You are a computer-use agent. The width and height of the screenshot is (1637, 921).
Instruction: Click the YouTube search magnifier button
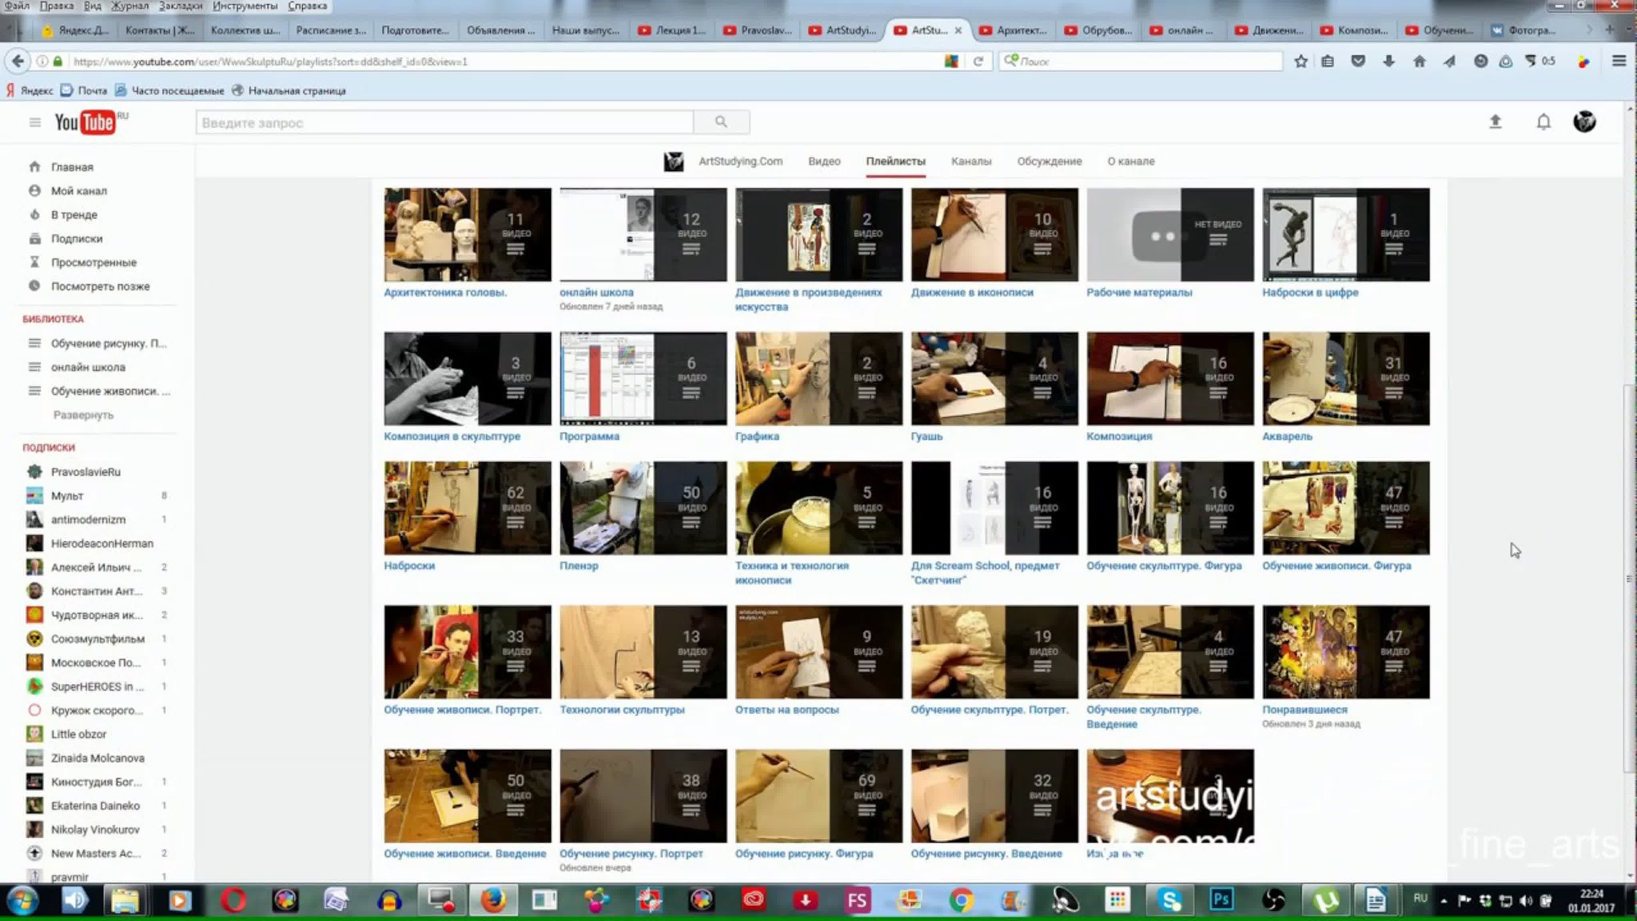pyautogui.click(x=721, y=122)
